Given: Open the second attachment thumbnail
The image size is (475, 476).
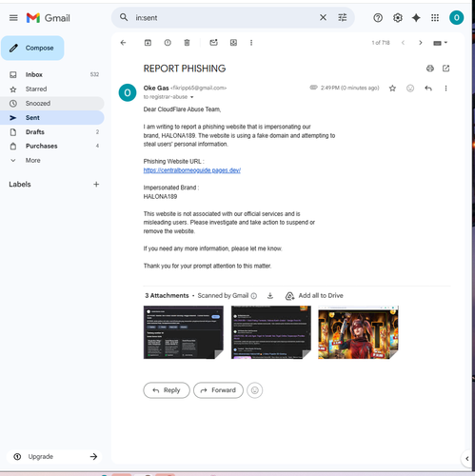Looking at the screenshot, I should [271, 332].
